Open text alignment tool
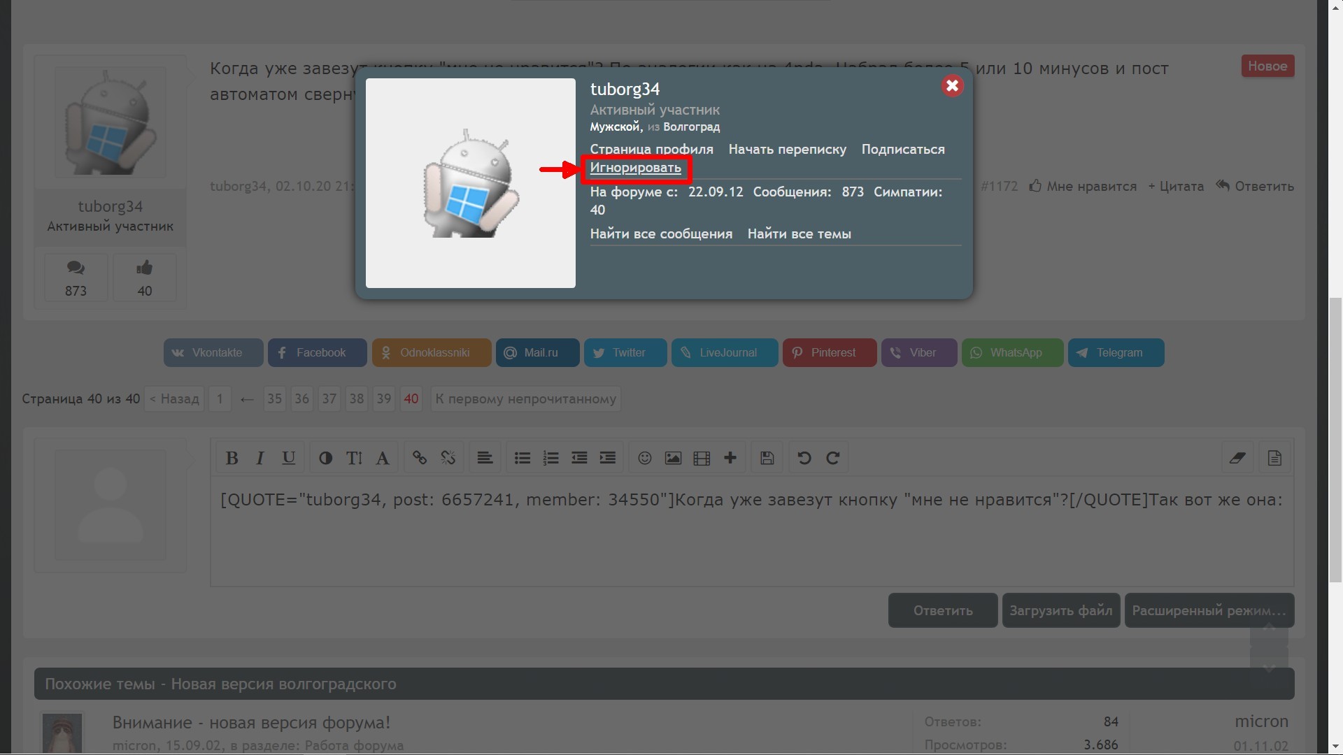The height and width of the screenshot is (755, 1343). 485,458
